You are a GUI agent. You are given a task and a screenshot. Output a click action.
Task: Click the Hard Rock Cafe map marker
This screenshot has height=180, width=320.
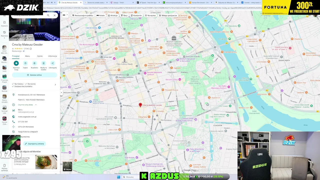point(119,70)
